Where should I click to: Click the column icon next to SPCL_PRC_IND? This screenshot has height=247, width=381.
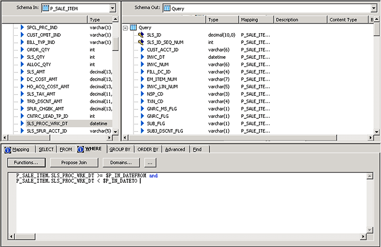pos(22,27)
